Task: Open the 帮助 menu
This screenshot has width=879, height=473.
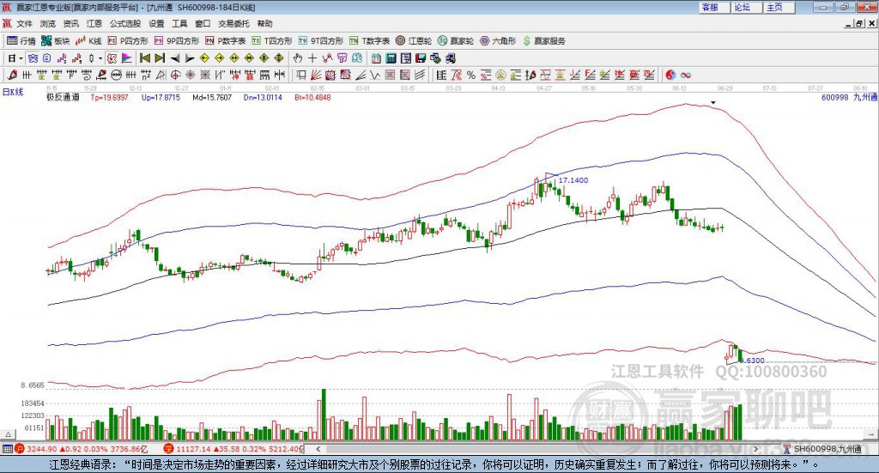Action: pyautogui.click(x=264, y=23)
